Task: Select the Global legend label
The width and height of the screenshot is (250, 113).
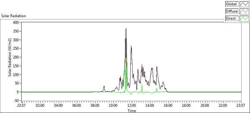Action: [232, 4]
